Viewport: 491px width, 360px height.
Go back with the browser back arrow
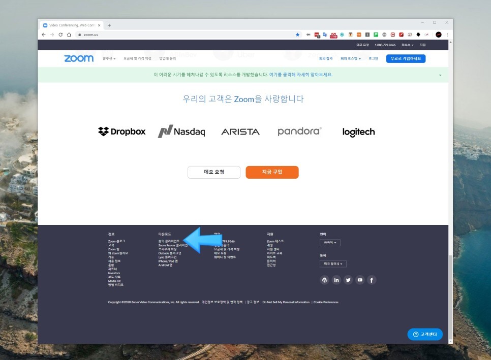(x=44, y=35)
